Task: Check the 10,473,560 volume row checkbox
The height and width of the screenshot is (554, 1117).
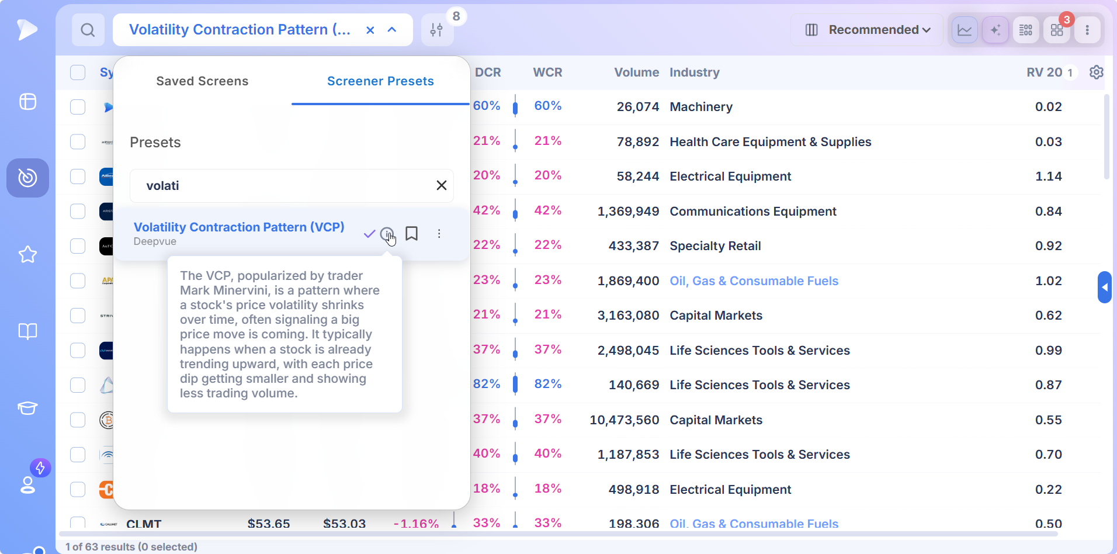Action: pyautogui.click(x=78, y=420)
